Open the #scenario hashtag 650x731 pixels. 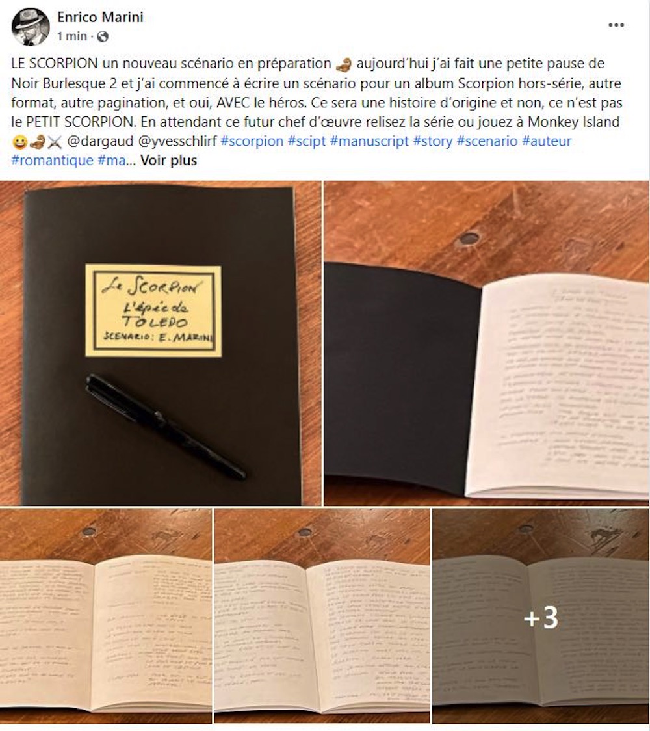pos(487,141)
